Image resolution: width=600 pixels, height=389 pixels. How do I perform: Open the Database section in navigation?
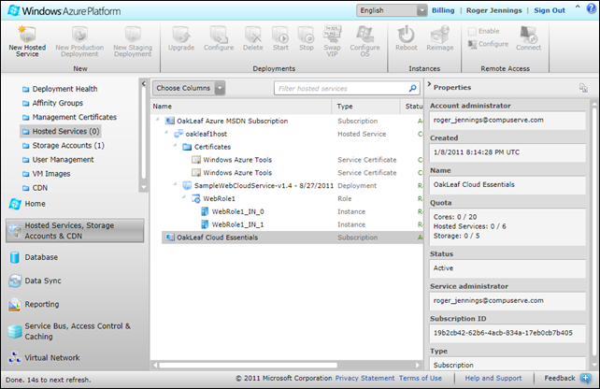[x=41, y=257]
